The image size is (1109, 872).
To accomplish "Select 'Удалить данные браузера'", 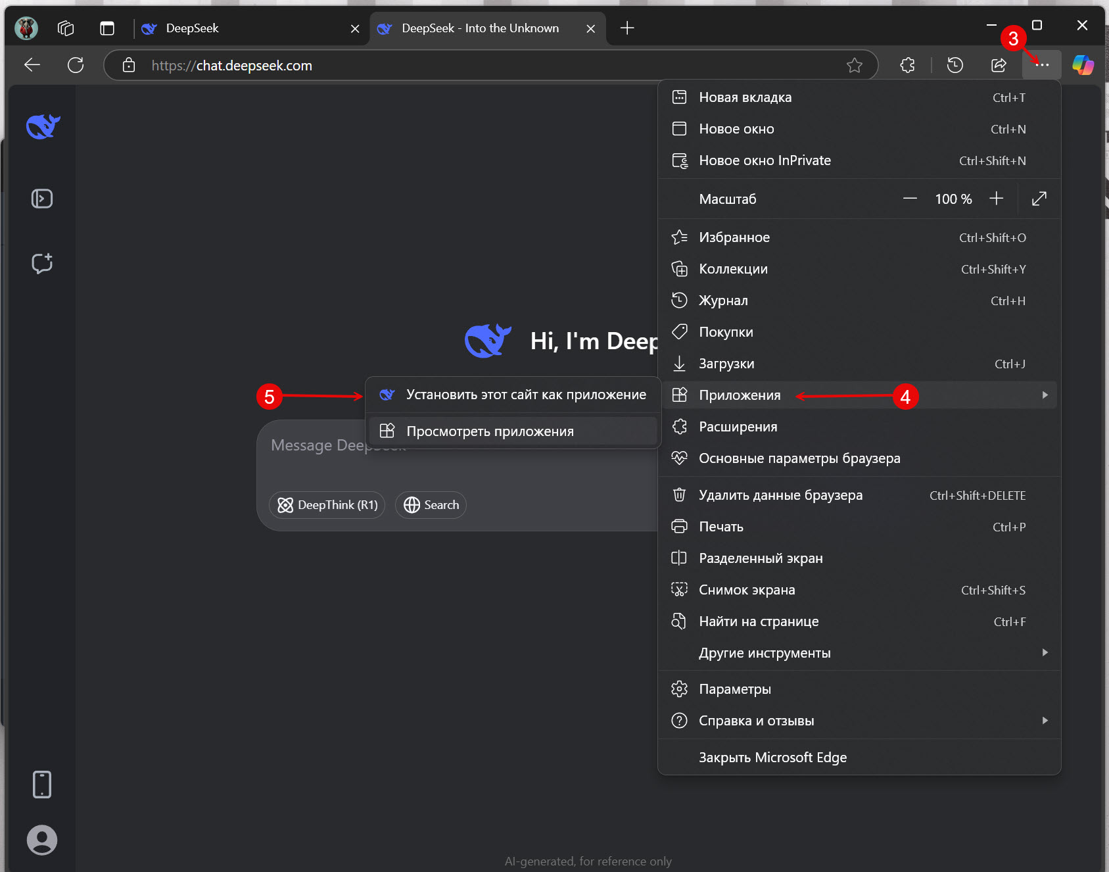I will [859, 495].
